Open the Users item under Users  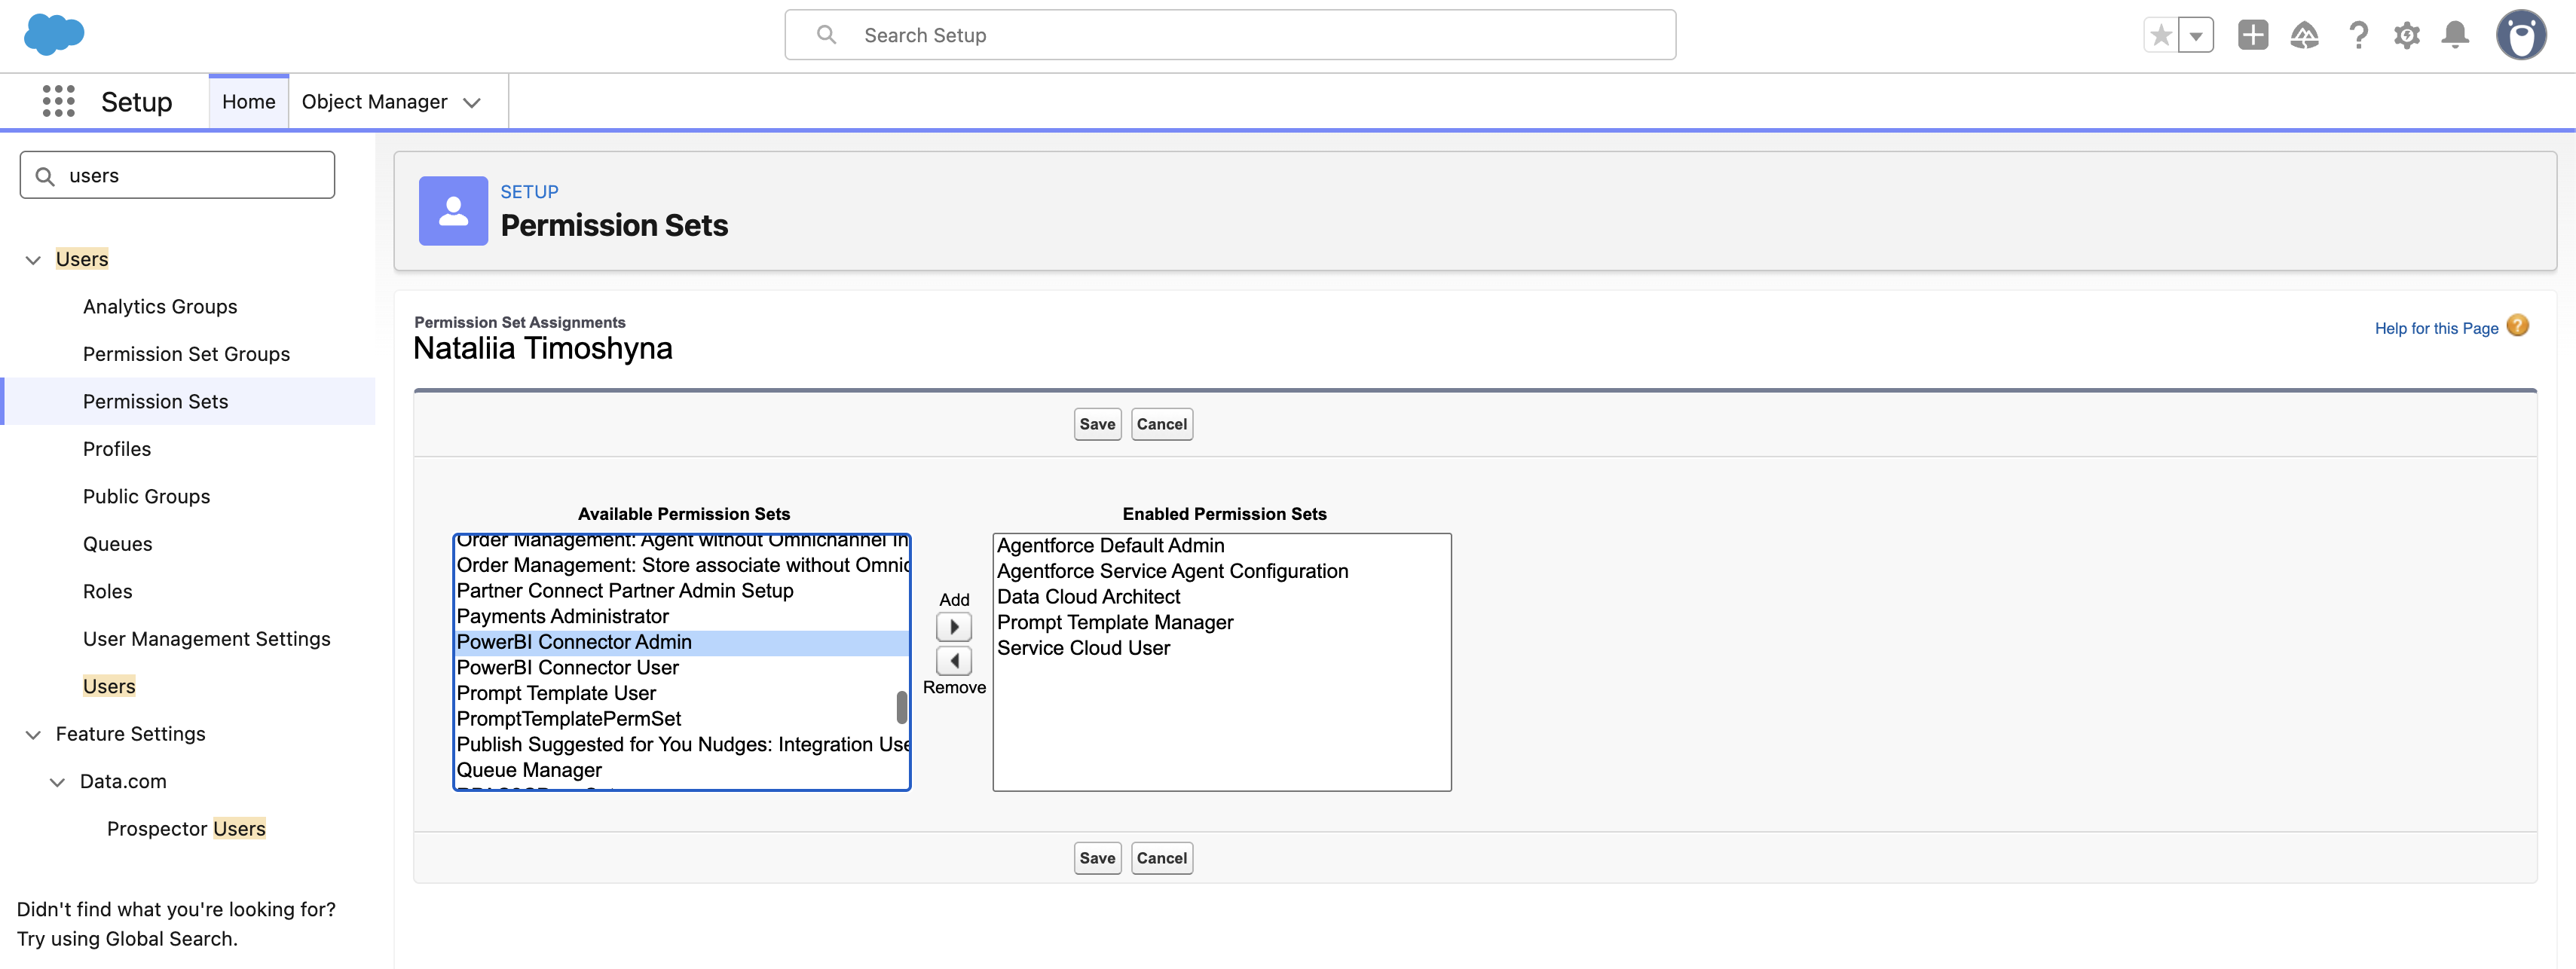point(109,686)
